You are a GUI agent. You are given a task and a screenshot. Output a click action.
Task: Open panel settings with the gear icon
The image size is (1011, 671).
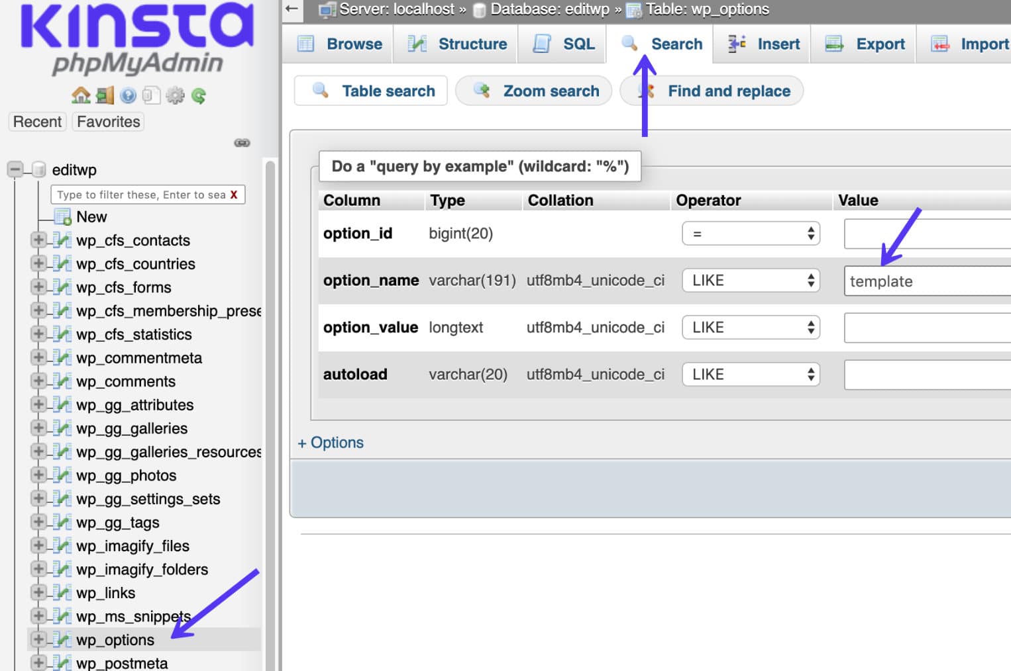175,95
